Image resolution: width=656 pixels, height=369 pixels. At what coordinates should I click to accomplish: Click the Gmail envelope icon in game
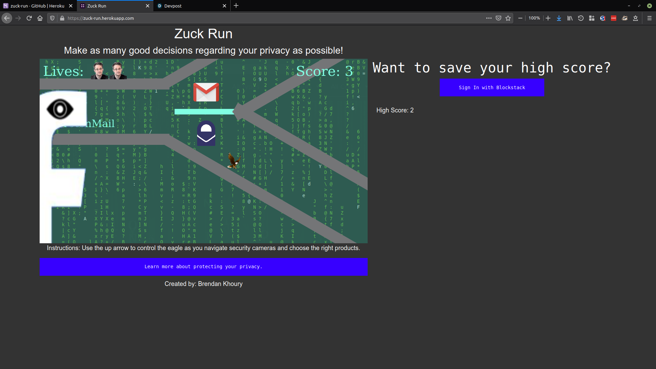click(x=206, y=92)
